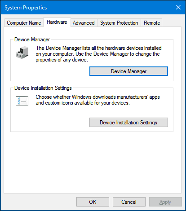This screenshot has width=186, height=211.
Task: Open the Device Installation Settings button
Action: [x=128, y=123]
